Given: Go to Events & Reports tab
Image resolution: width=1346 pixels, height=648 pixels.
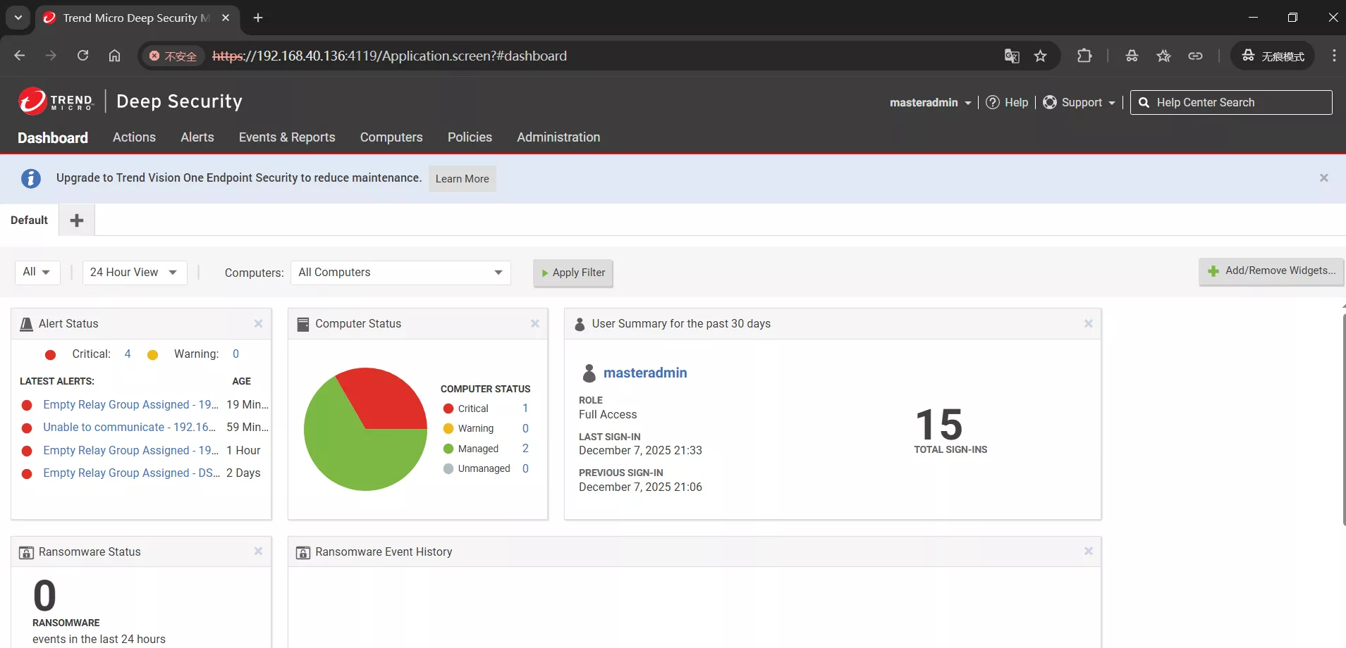Looking at the screenshot, I should pyautogui.click(x=287, y=137).
